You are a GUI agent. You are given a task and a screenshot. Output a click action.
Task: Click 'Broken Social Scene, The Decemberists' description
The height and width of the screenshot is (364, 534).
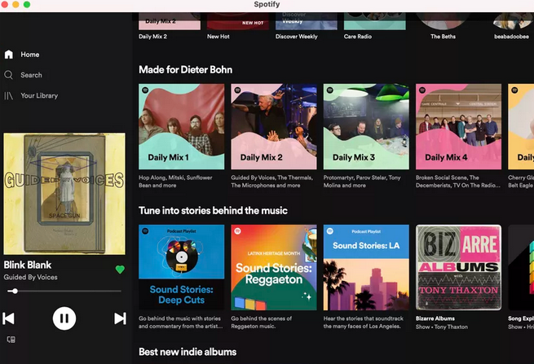pyautogui.click(x=458, y=182)
